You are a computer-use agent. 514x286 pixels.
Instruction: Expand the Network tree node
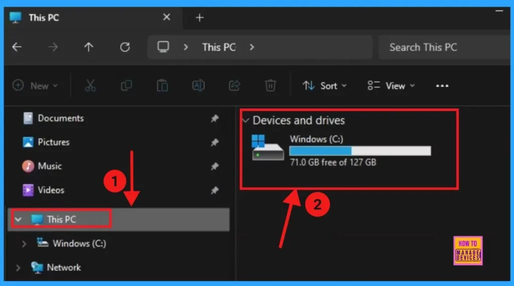coord(18,267)
